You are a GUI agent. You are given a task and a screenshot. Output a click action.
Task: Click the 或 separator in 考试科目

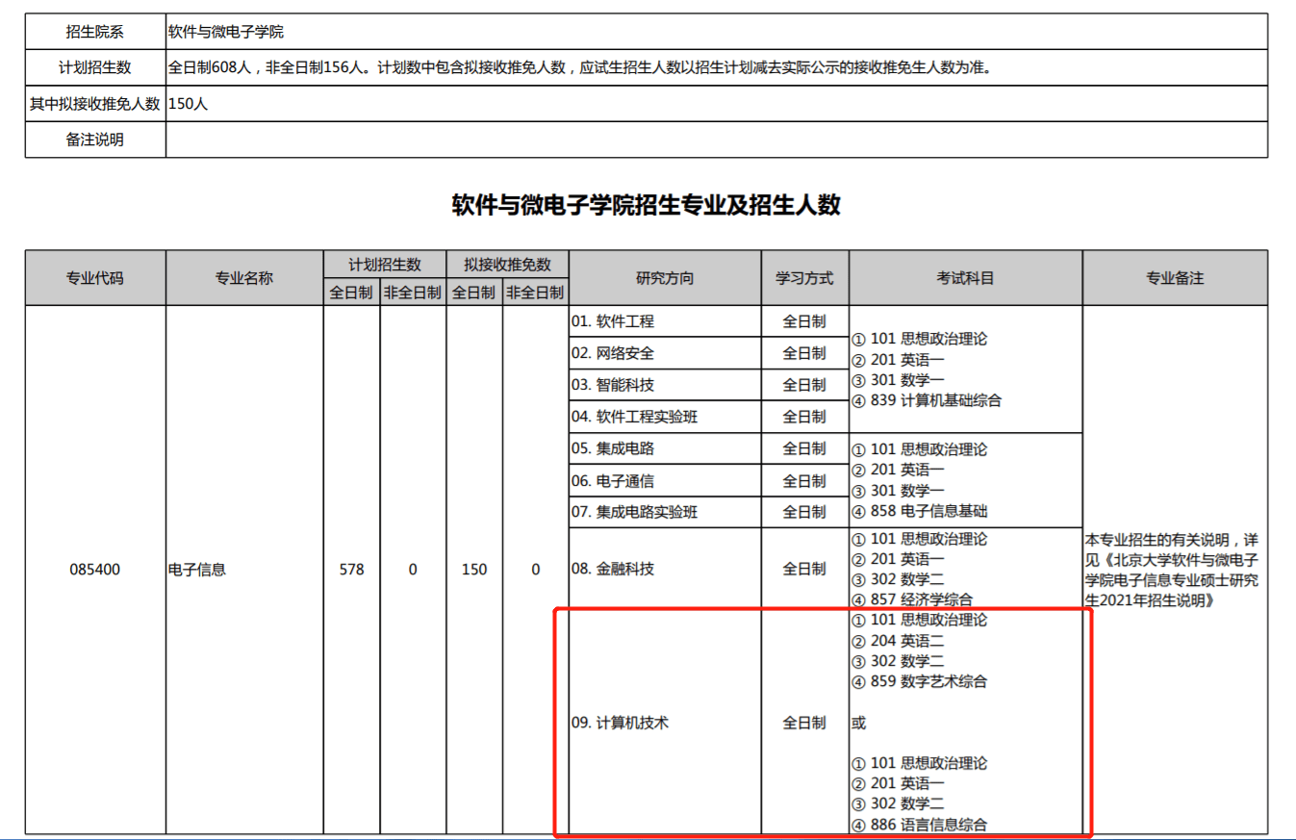point(859,723)
